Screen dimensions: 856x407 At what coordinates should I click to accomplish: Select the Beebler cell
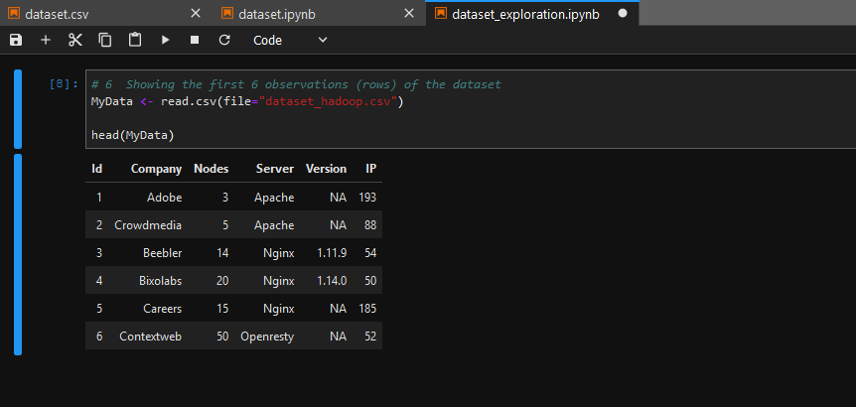point(163,253)
